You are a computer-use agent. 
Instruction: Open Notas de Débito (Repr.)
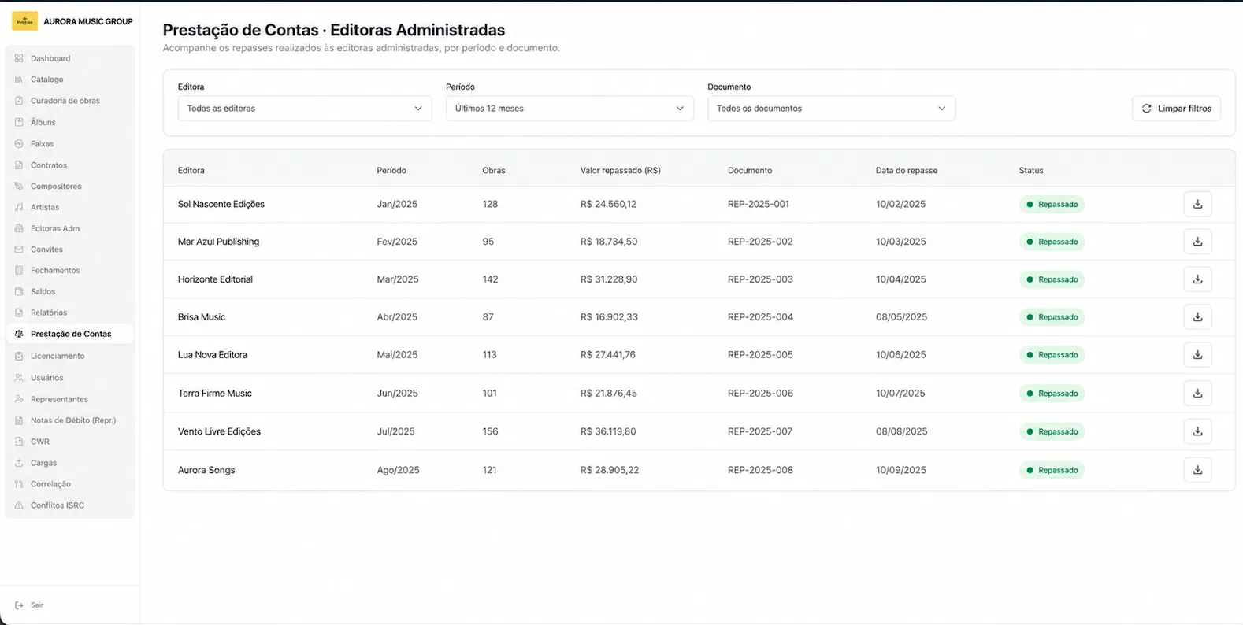coord(69,420)
